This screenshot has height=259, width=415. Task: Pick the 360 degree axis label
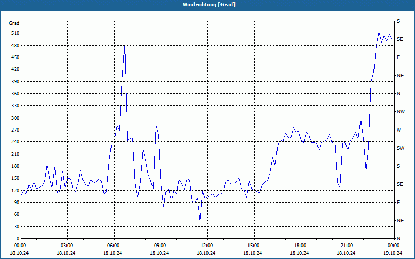pyautogui.click(x=16, y=94)
